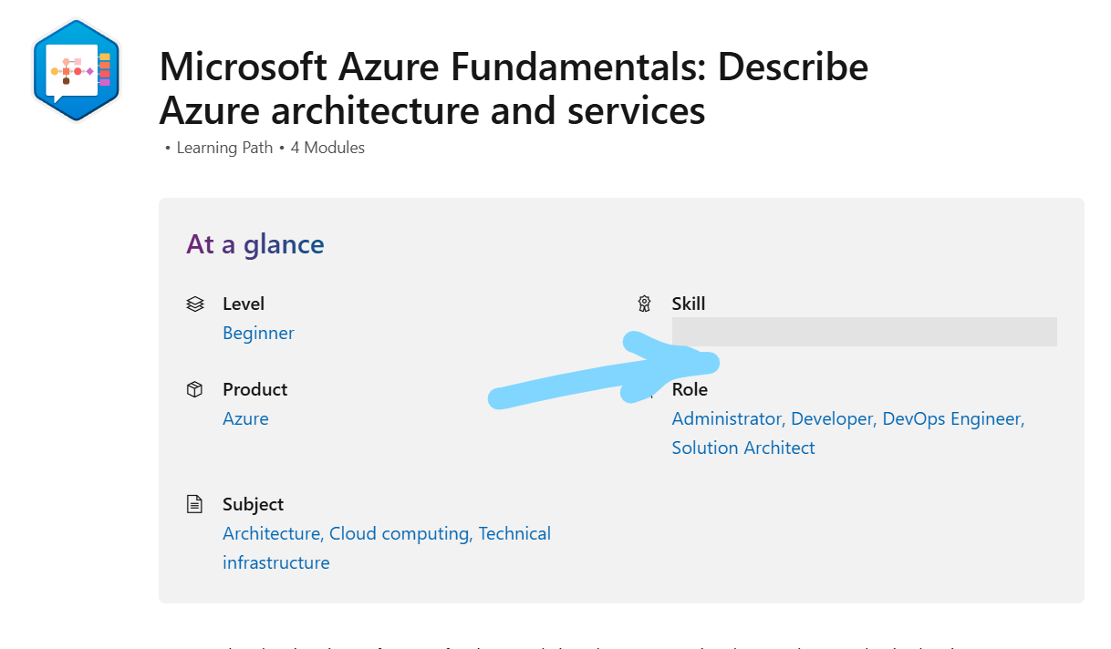
Task: Open the Beginner level link
Action: 258,333
